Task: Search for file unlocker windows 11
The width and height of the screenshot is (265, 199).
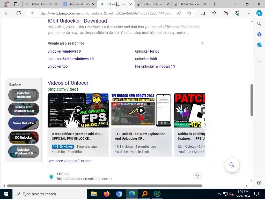Action: [x=155, y=66]
